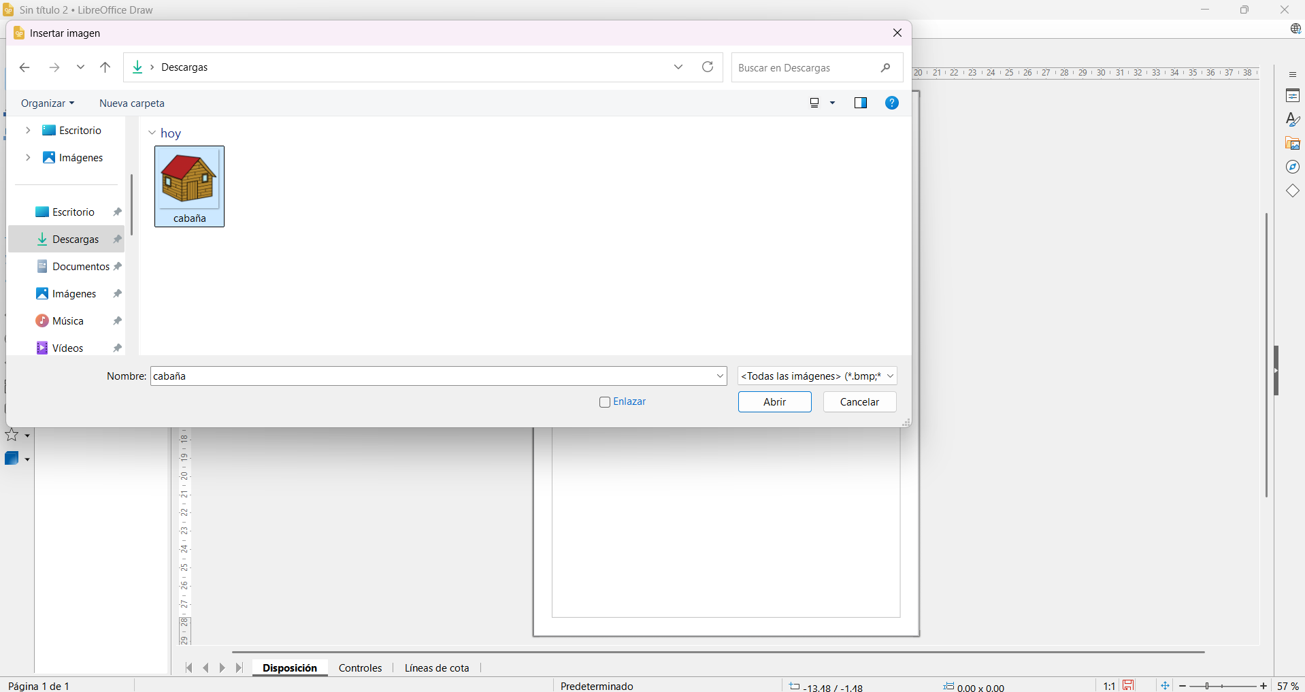Expand the Escritorio tree node
1305x692 pixels.
click(x=28, y=131)
